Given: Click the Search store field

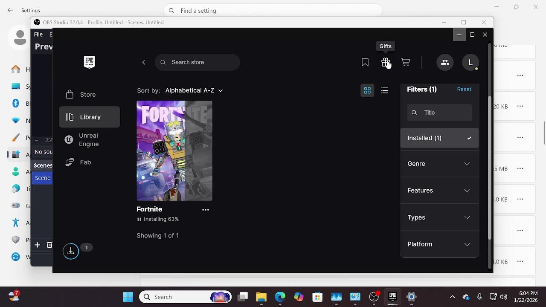Looking at the screenshot, I should pyautogui.click(x=197, y=62).
